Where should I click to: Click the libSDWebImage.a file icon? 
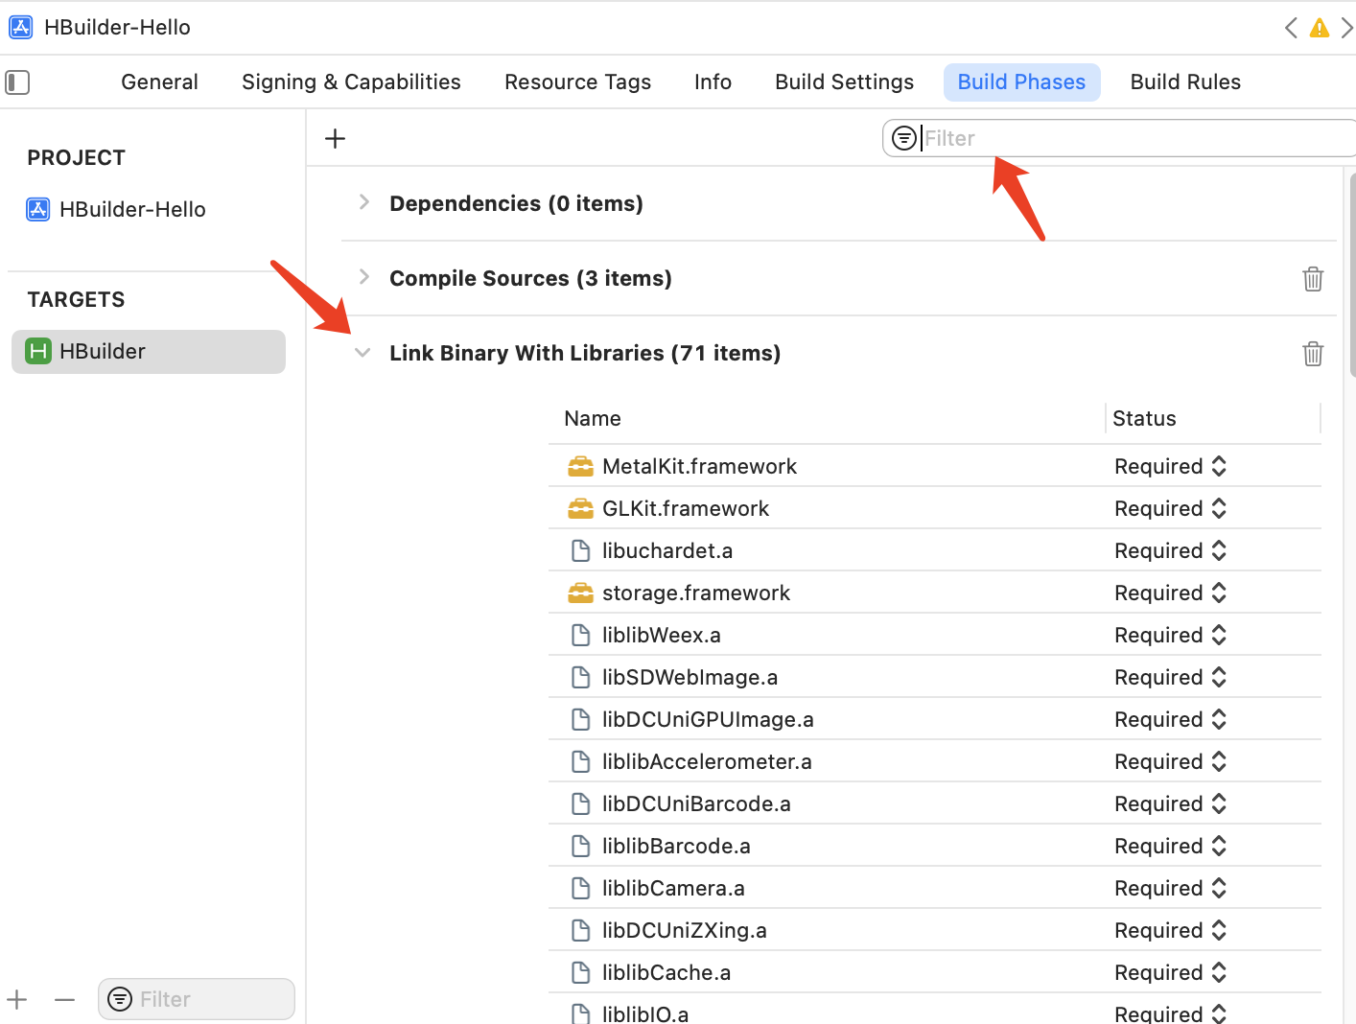580,678
